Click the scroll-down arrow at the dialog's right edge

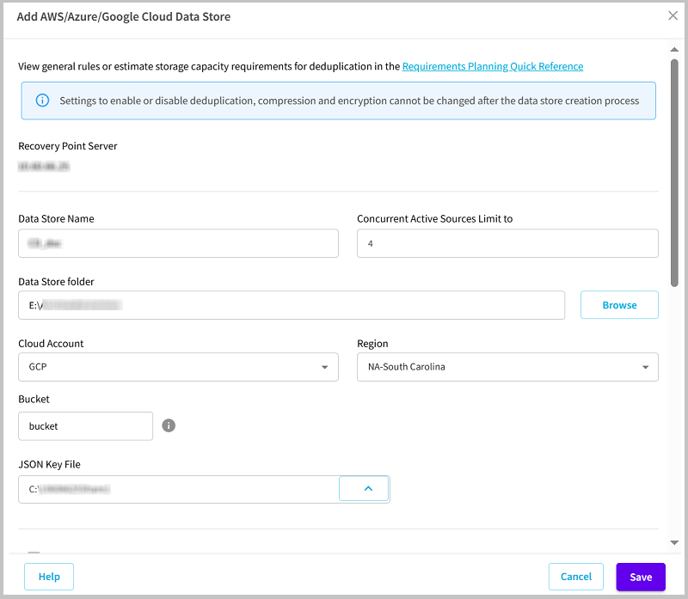tap(675, 542)
